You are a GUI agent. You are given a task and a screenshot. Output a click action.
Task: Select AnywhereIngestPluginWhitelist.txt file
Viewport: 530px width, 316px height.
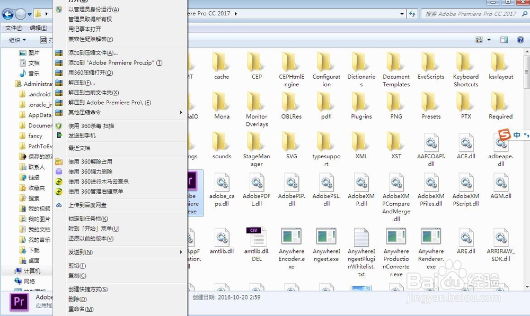coord(361,252)
